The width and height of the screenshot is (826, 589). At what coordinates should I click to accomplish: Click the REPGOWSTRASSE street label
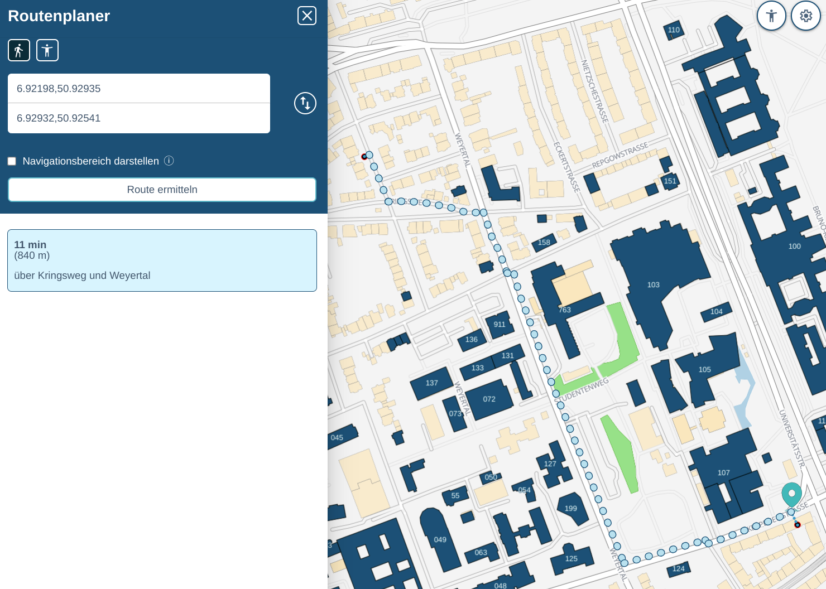pyautogui.click(x=620, y=155)
